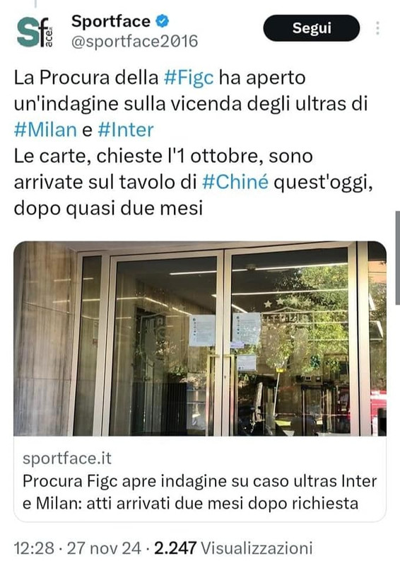This screenshot has height=566, width=400.
Task: Open the Procura Figc apre indagine headline
Action: (200, 492)
